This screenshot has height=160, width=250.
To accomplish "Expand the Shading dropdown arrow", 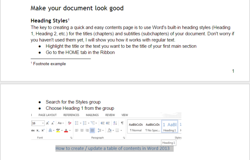I will (x=113, y=130).
